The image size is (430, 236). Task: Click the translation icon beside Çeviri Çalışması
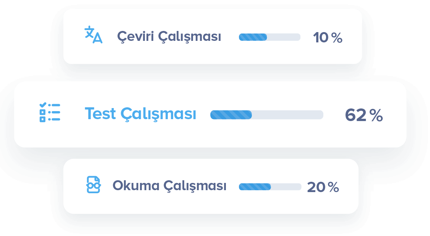point(93,35)
